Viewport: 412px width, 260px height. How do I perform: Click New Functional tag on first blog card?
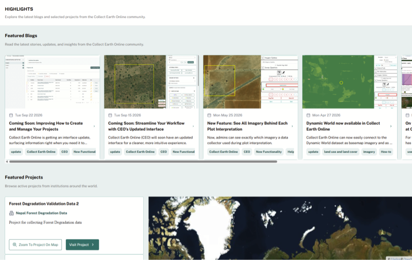click(x=84, y=152)
